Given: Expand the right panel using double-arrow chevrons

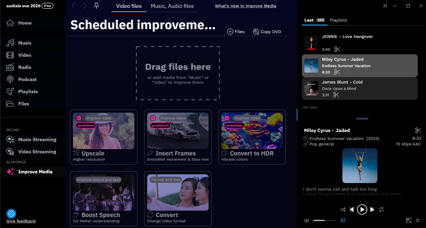Looking at the screenshot, I should point(385,5).
